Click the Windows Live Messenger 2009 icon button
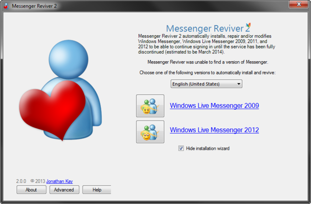 point(150,106)
